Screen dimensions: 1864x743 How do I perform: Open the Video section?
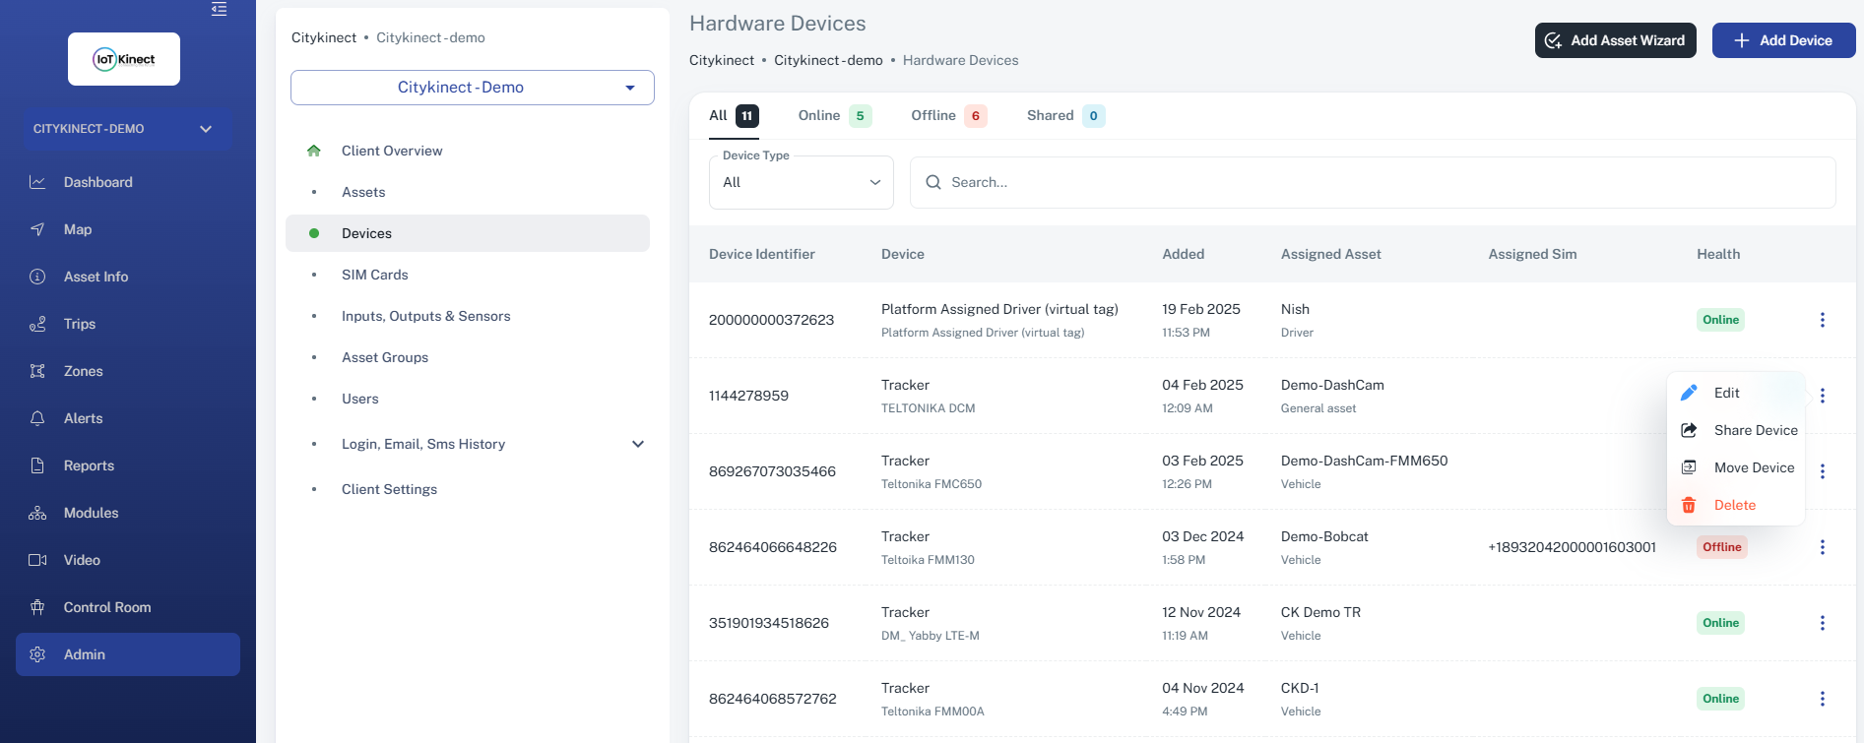(x=82, y=560)
